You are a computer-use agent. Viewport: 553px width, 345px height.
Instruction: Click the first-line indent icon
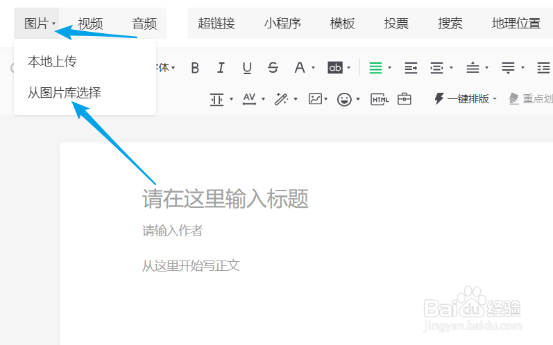click(411, 68)
